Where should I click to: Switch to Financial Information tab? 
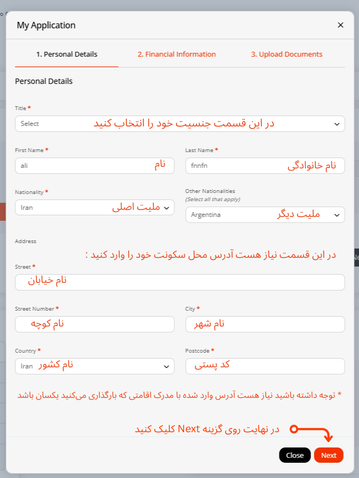pos(177,55)
